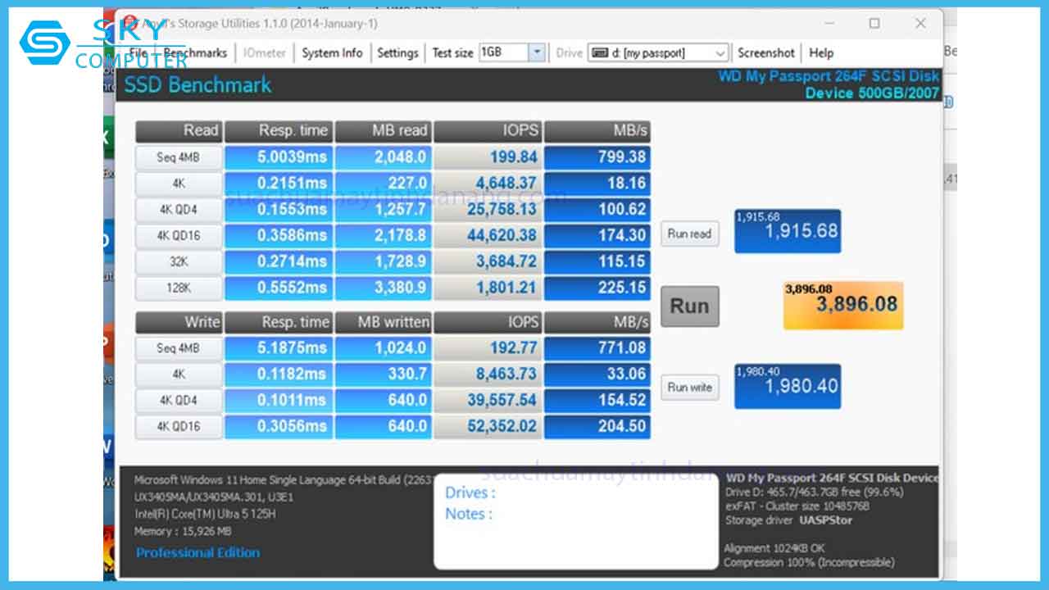Select the 204.50 MB/s cell
1049x590 pixels.
click(597, 426)
